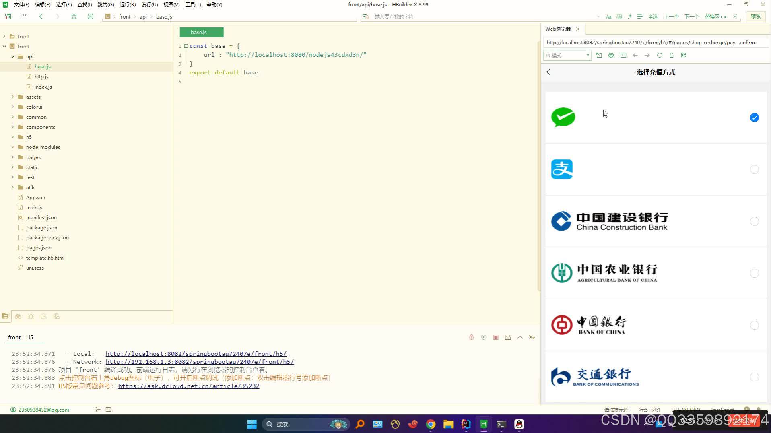Click the WeChat Pay logo

coord(563,117)
